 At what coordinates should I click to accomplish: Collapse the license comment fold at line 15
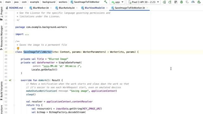pos(14,20)
